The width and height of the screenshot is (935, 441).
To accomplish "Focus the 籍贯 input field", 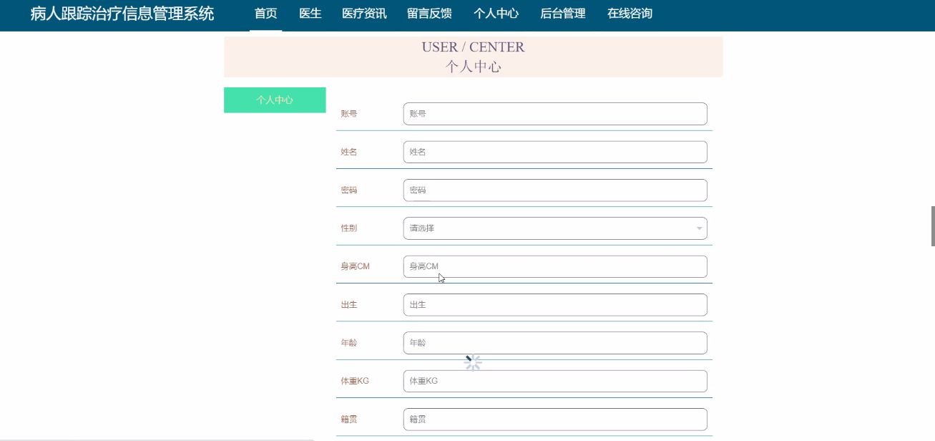I will (555, 420).
